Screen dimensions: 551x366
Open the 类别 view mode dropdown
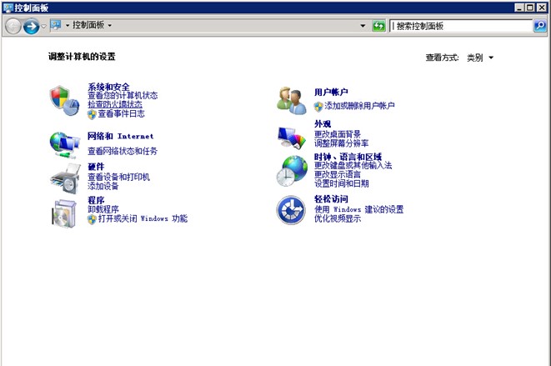click(x=480, y=58)
